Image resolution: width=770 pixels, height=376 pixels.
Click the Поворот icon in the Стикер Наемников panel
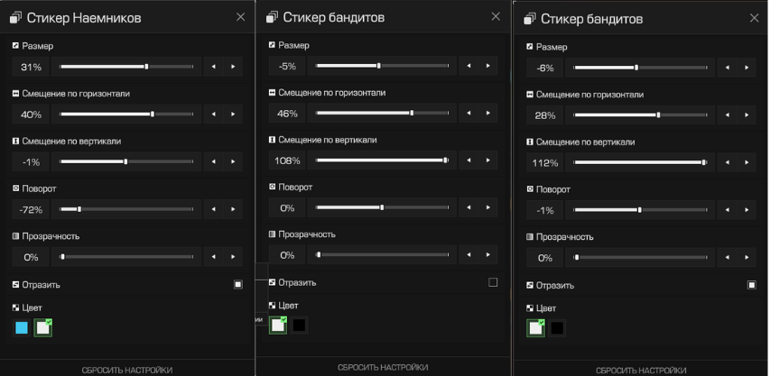pyautogui.click(x=15, y=188)
